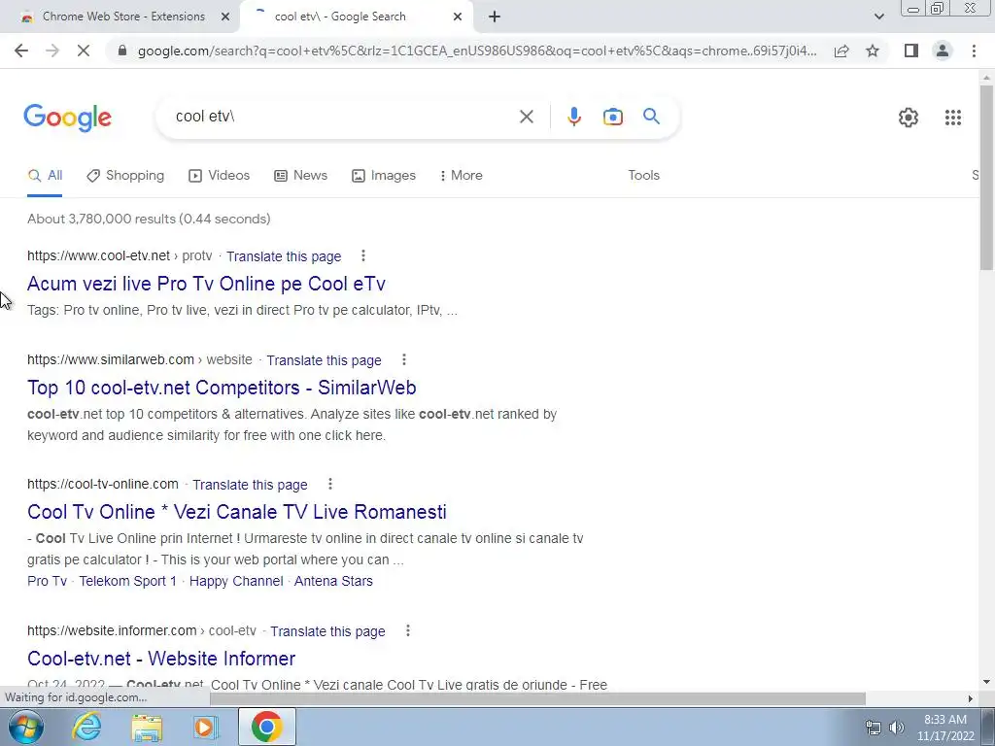This screenshot has height=746, width=995.
Task: Open the Happy Channel sitelink
Action: pos(236,581)
